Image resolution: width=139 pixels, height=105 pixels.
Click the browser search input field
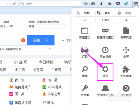pyautogui.click(x=50, y=4)
